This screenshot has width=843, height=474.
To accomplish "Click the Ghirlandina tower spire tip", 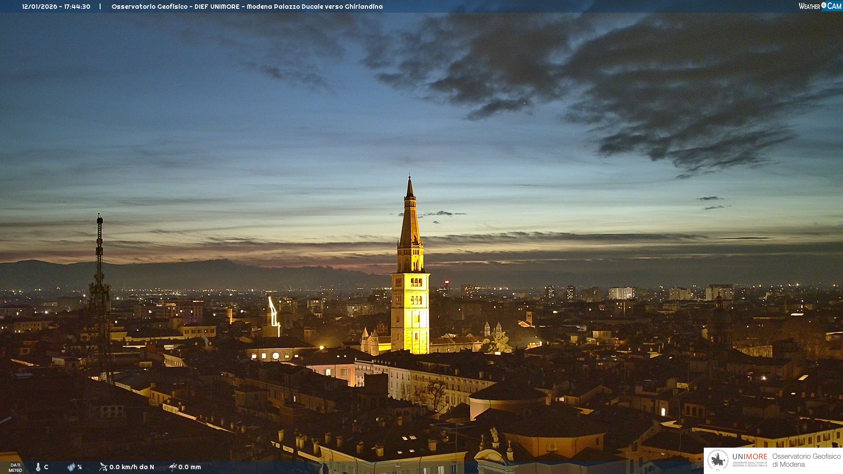I will point(410,179).
